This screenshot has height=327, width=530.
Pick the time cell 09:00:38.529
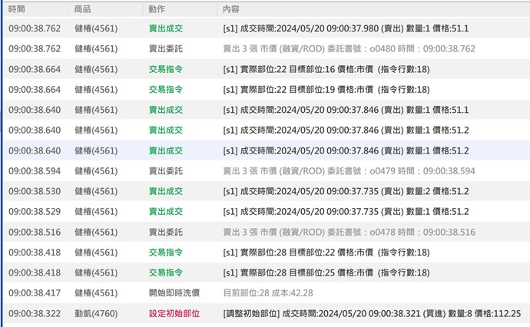pos(35,211)
